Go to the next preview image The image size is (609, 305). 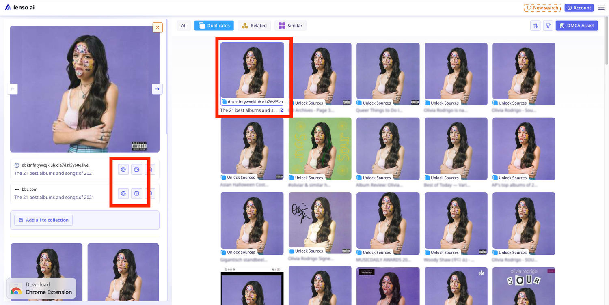[157, 89]
